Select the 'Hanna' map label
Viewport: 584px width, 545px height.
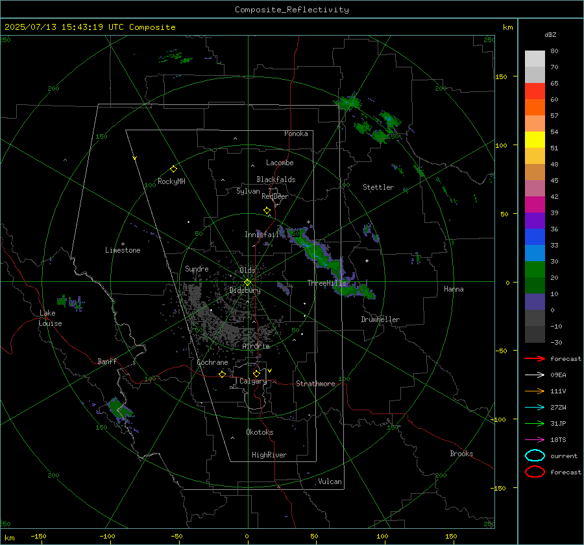point(454,289)
